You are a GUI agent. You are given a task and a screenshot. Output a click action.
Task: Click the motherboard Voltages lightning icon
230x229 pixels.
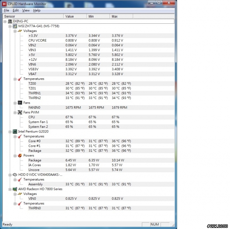coord(20,31)
